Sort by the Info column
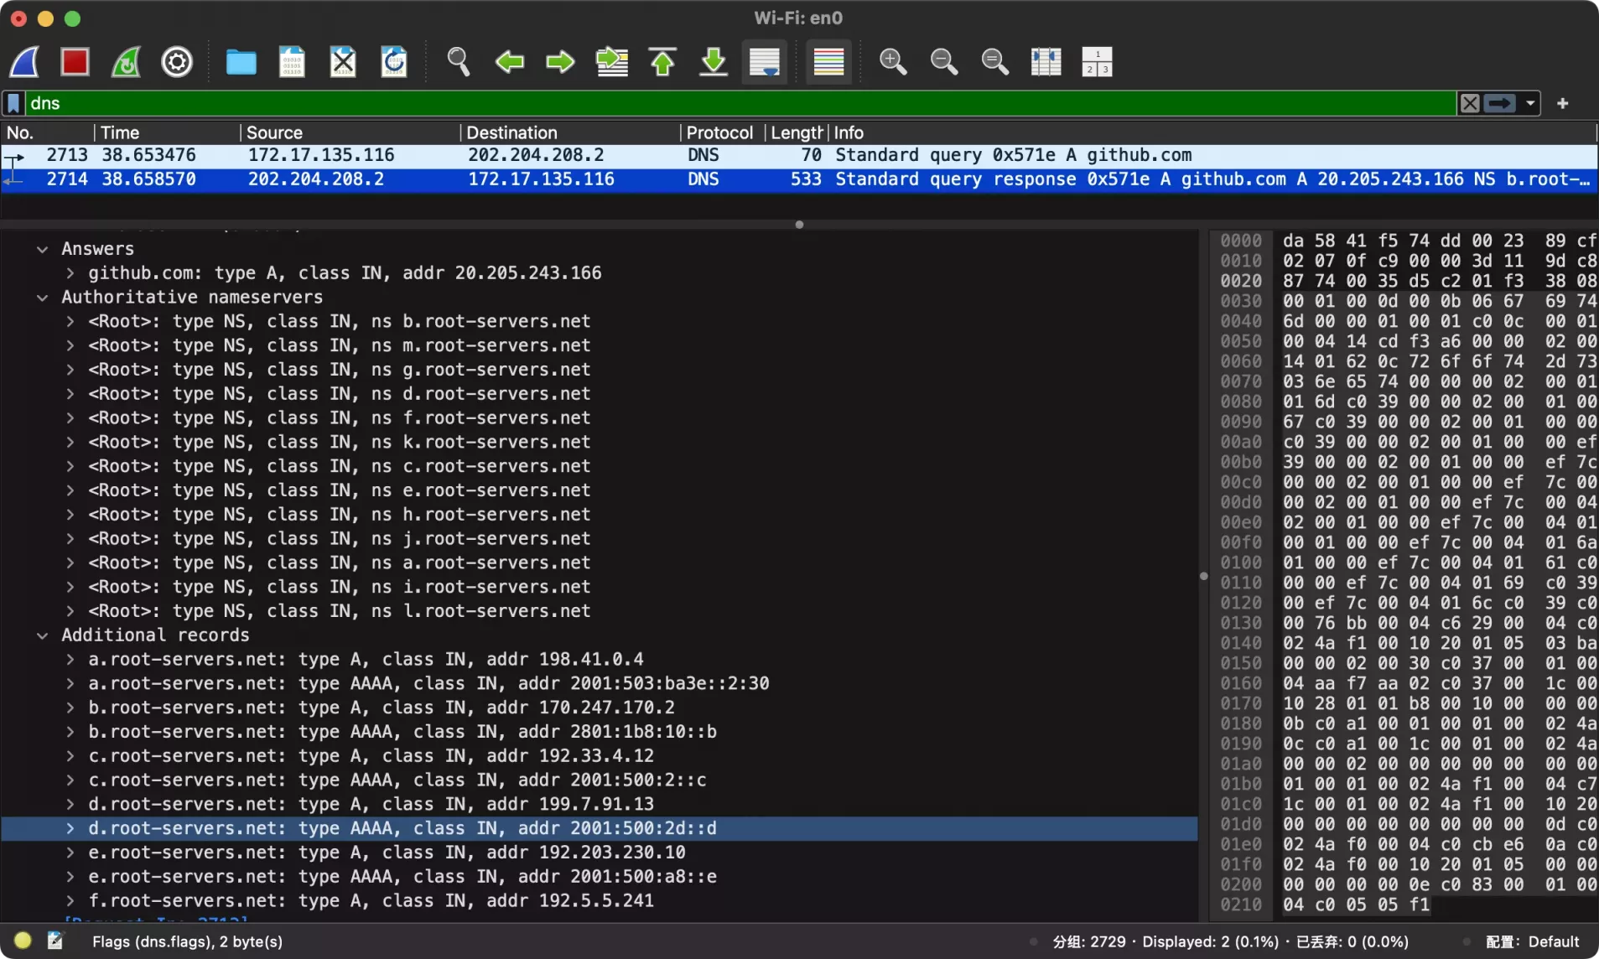The image size is (1599, 959). coord(1212,132)
